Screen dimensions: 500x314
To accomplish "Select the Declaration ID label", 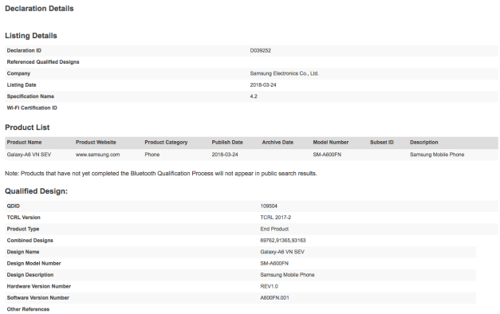I will 24,51.
